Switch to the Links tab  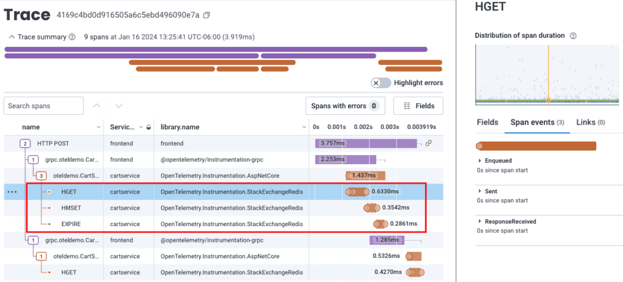coord(590,122)
